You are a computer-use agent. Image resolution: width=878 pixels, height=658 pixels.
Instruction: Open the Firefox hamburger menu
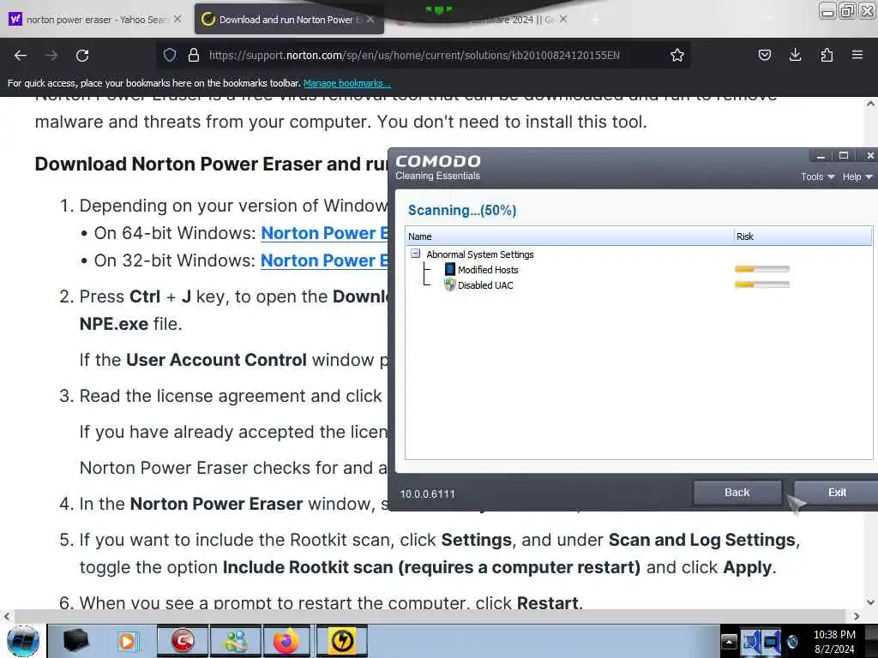(857, 55)
